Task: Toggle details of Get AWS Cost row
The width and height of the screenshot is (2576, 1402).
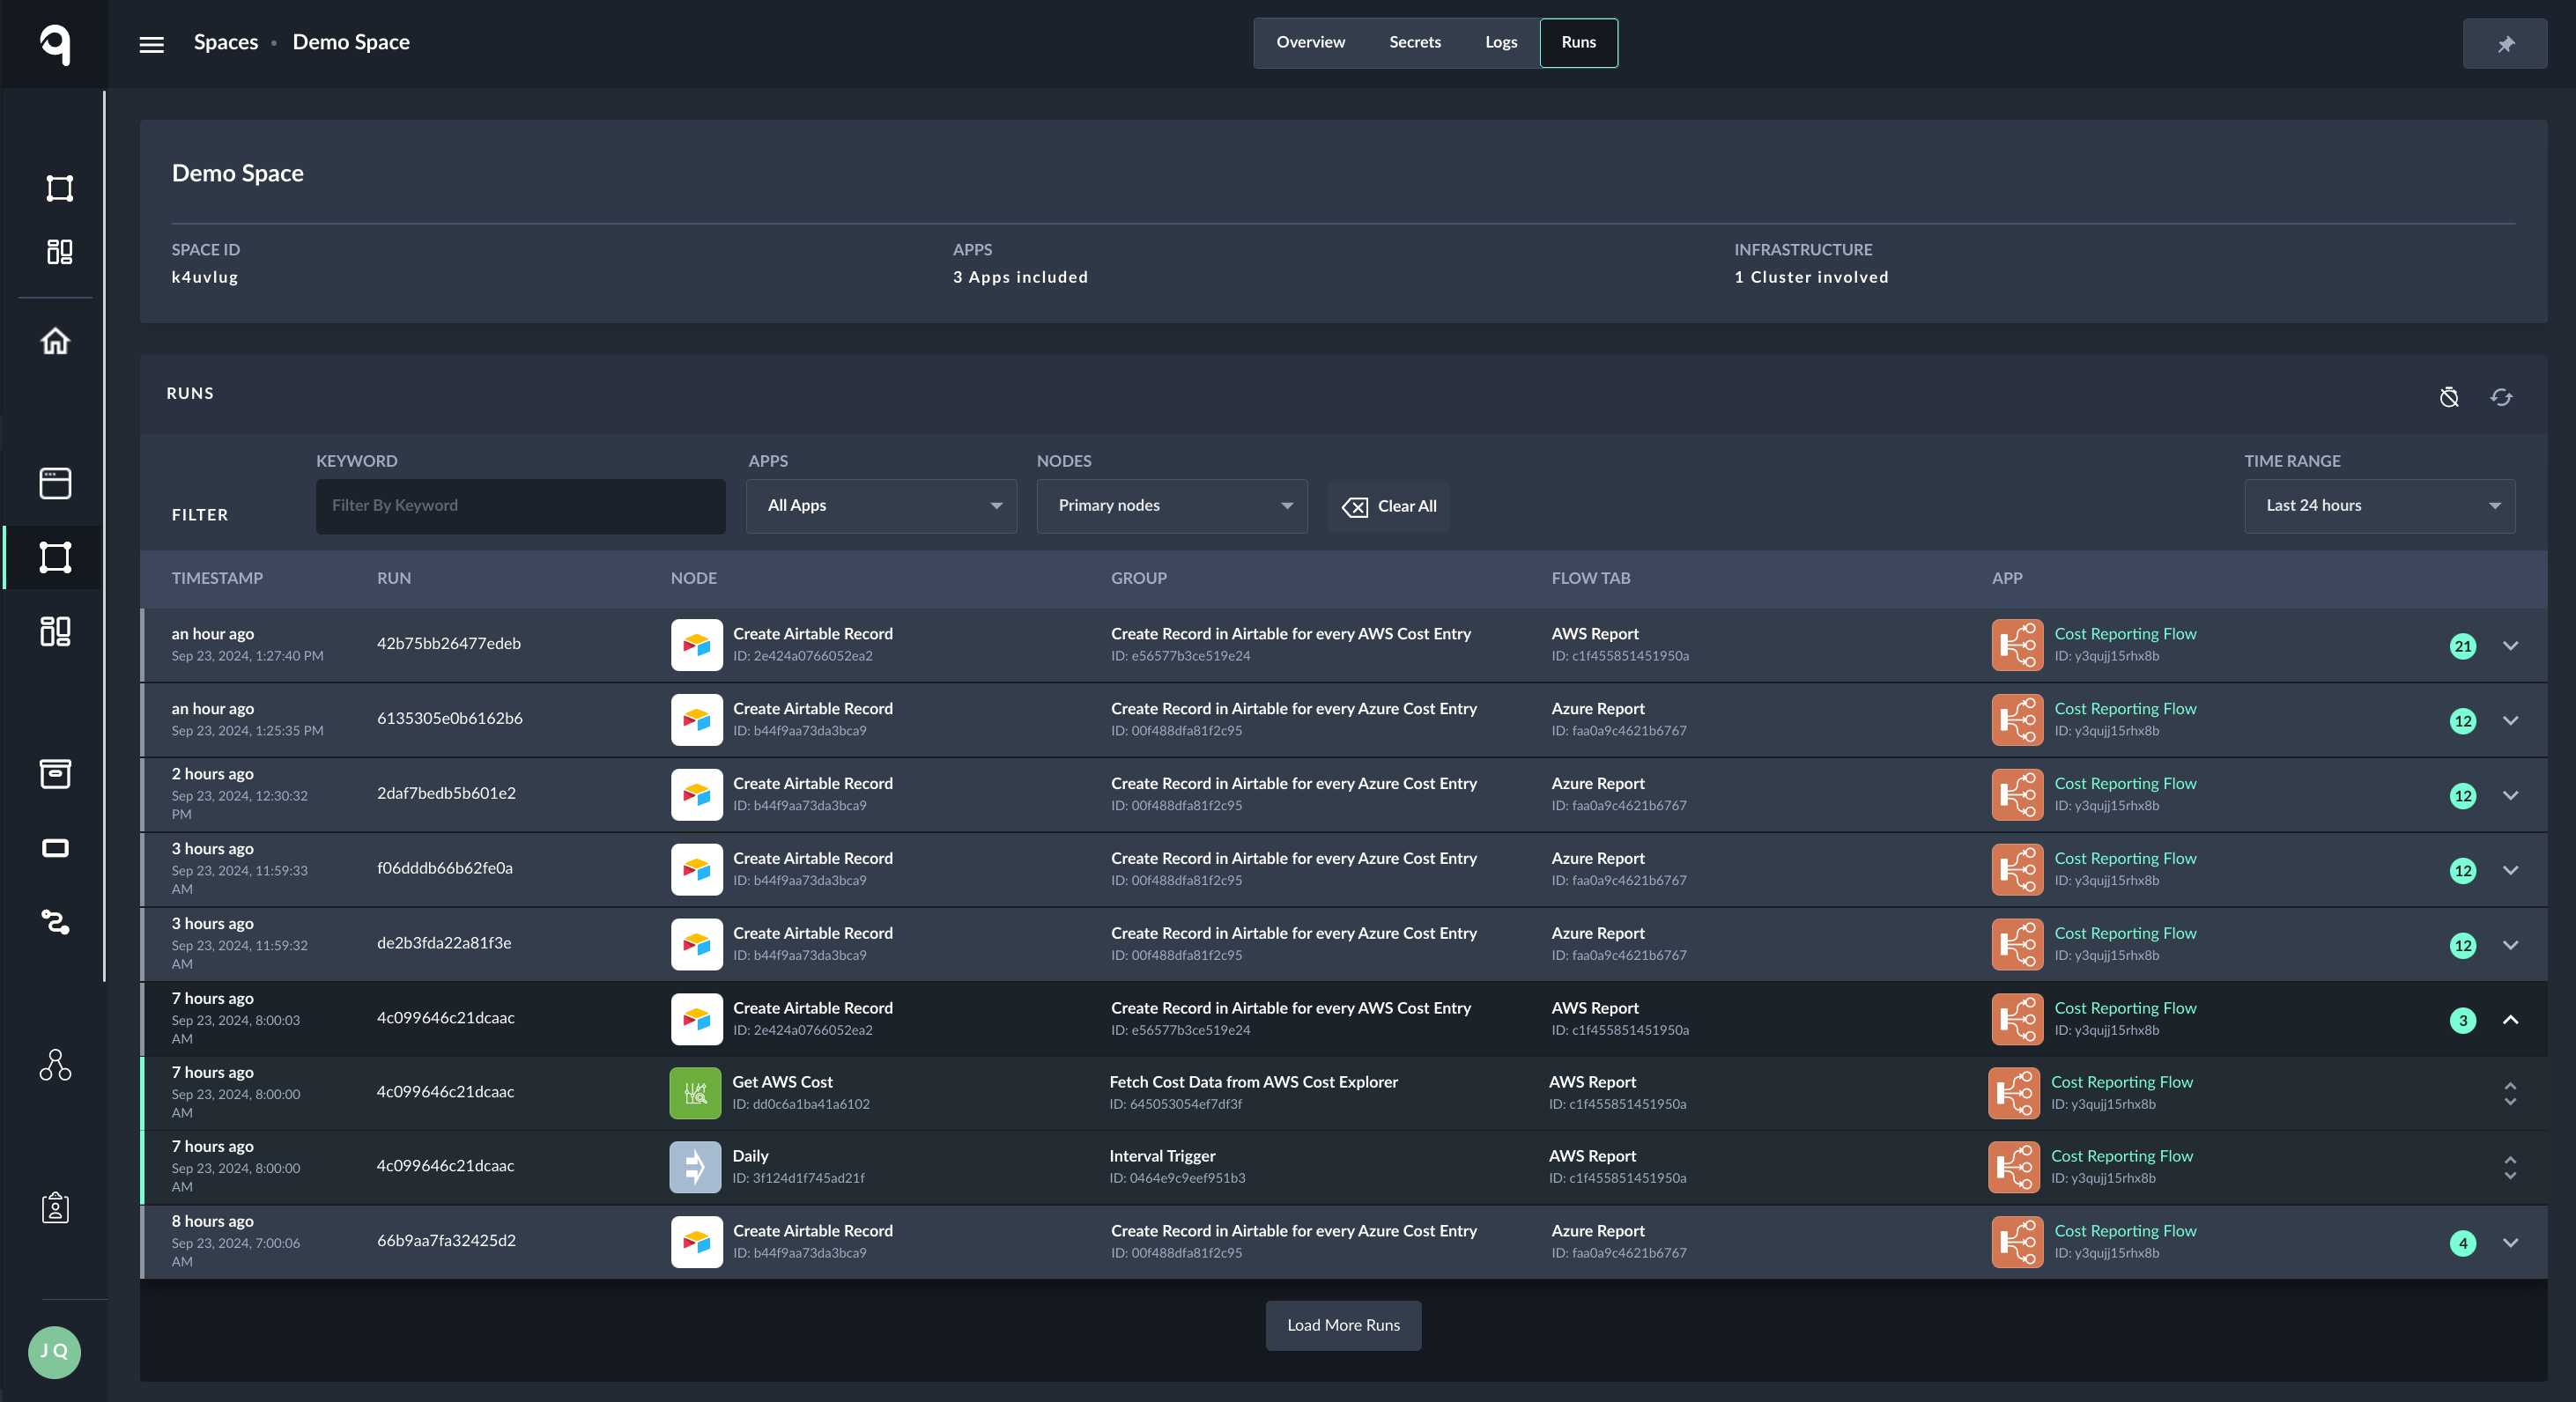Action: point(2509,1093)
